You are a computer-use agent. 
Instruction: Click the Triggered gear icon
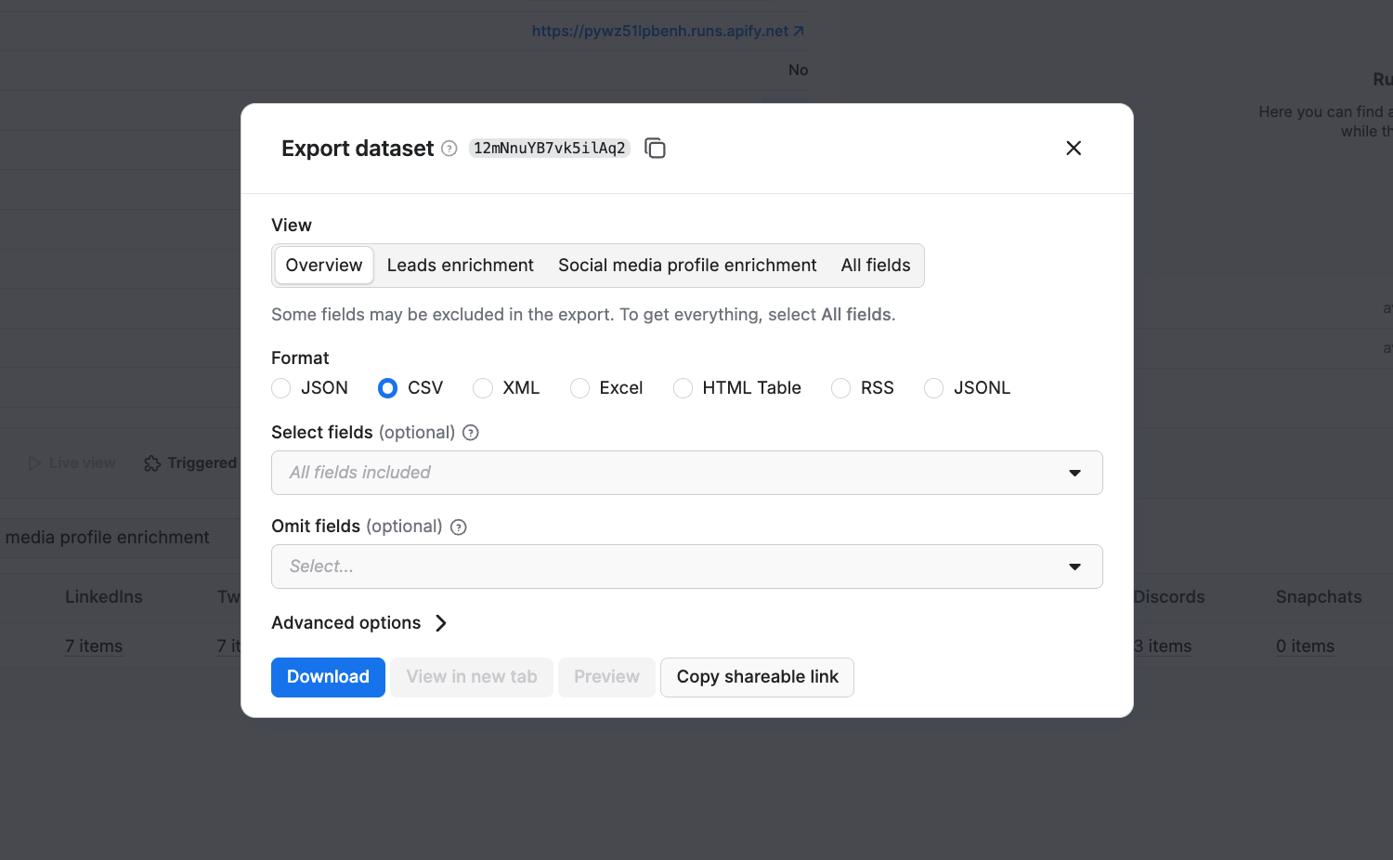[150, 463]
